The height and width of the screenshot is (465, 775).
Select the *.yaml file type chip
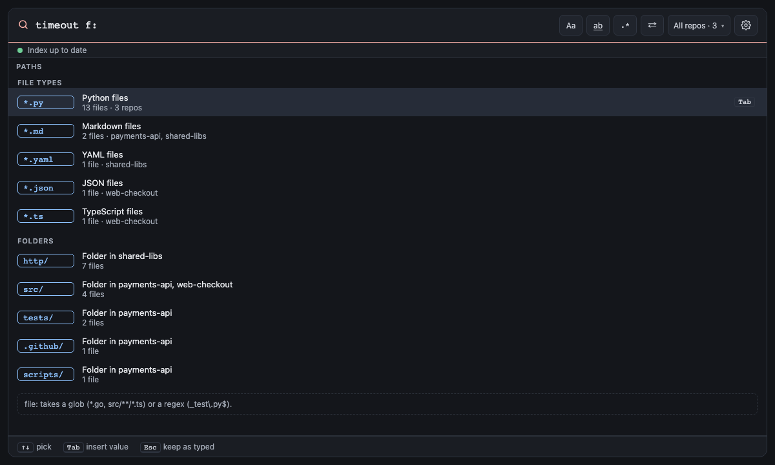46,160
